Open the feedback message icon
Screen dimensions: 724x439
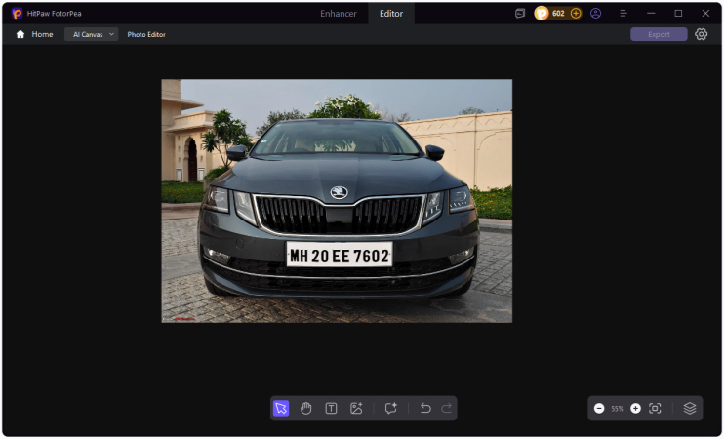(x=520, y=14)
